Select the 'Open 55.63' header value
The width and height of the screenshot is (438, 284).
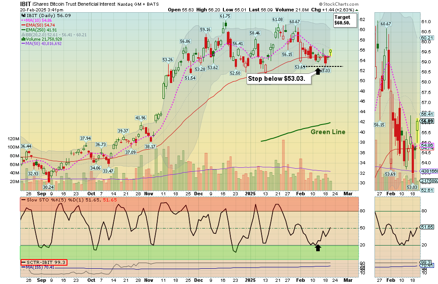coord(181,10)
